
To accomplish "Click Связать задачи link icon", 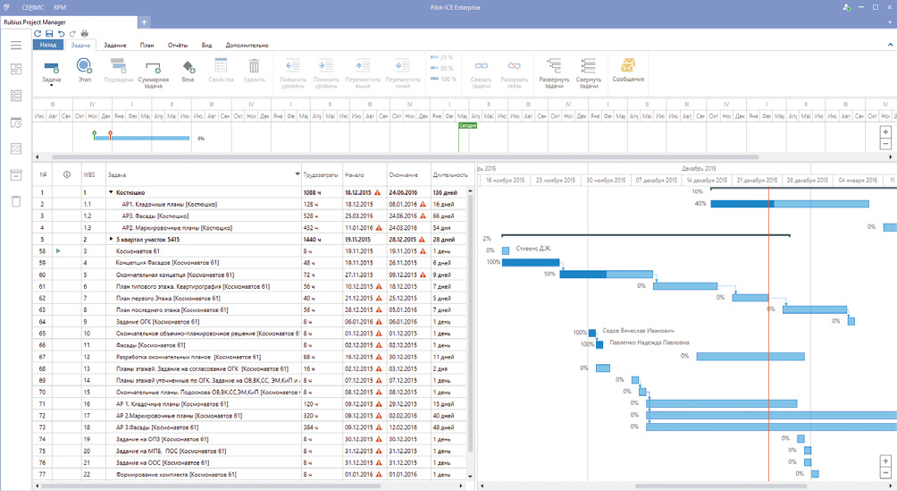I will pos(481,66).
